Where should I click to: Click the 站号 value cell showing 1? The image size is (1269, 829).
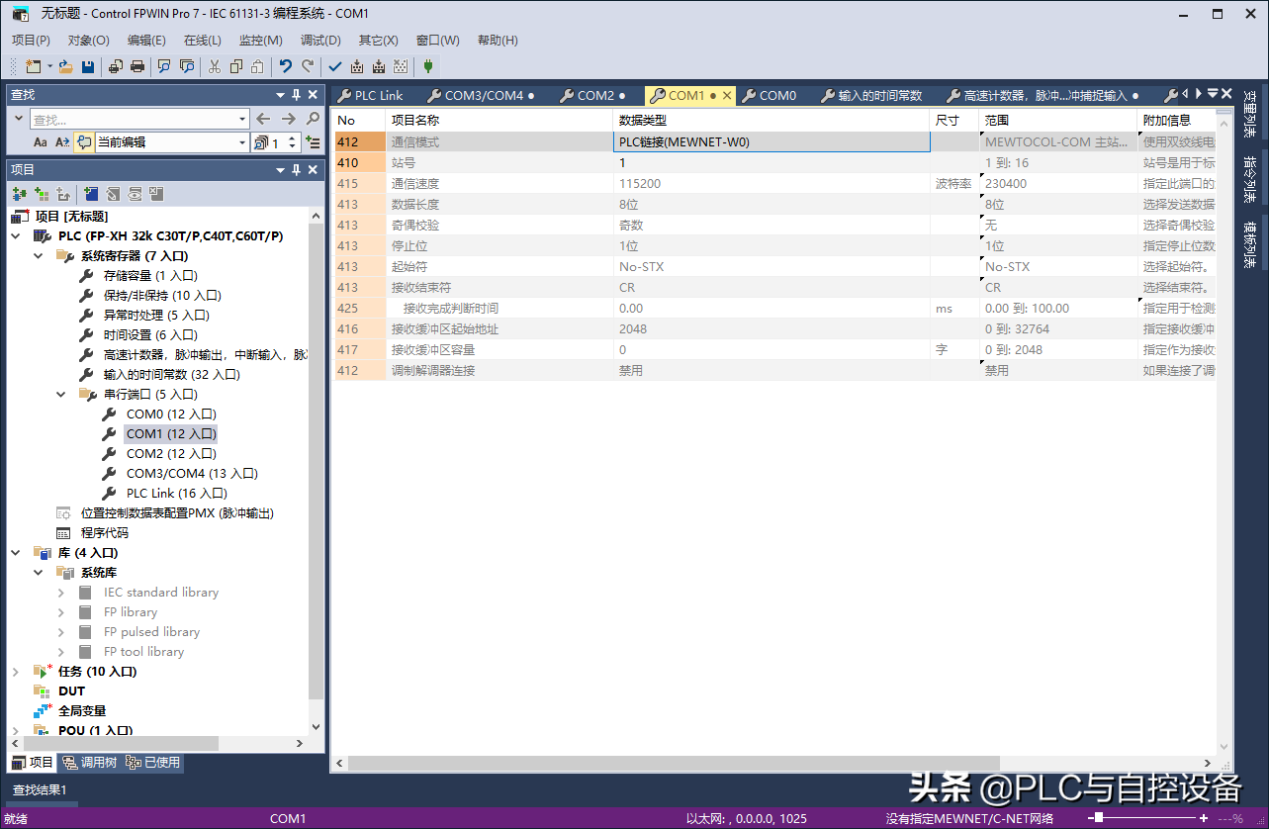(x=771, y=163)
